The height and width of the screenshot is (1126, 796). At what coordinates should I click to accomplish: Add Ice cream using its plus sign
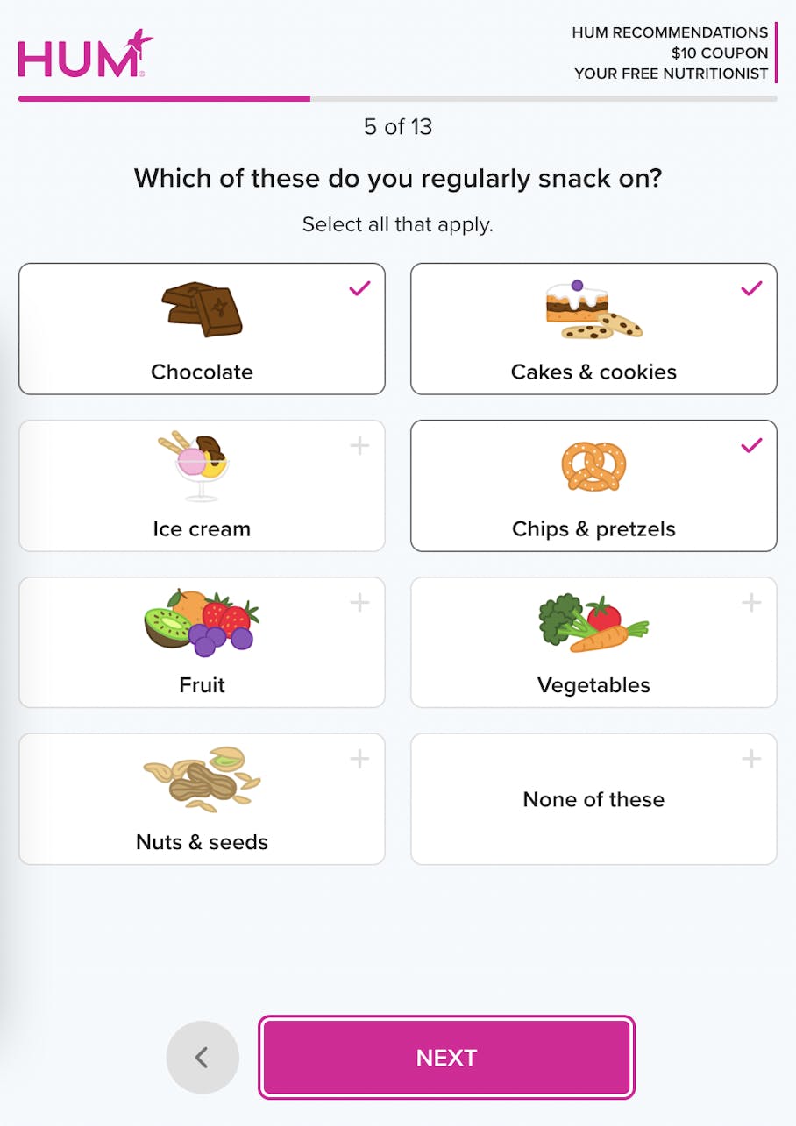tap(359, 445)
